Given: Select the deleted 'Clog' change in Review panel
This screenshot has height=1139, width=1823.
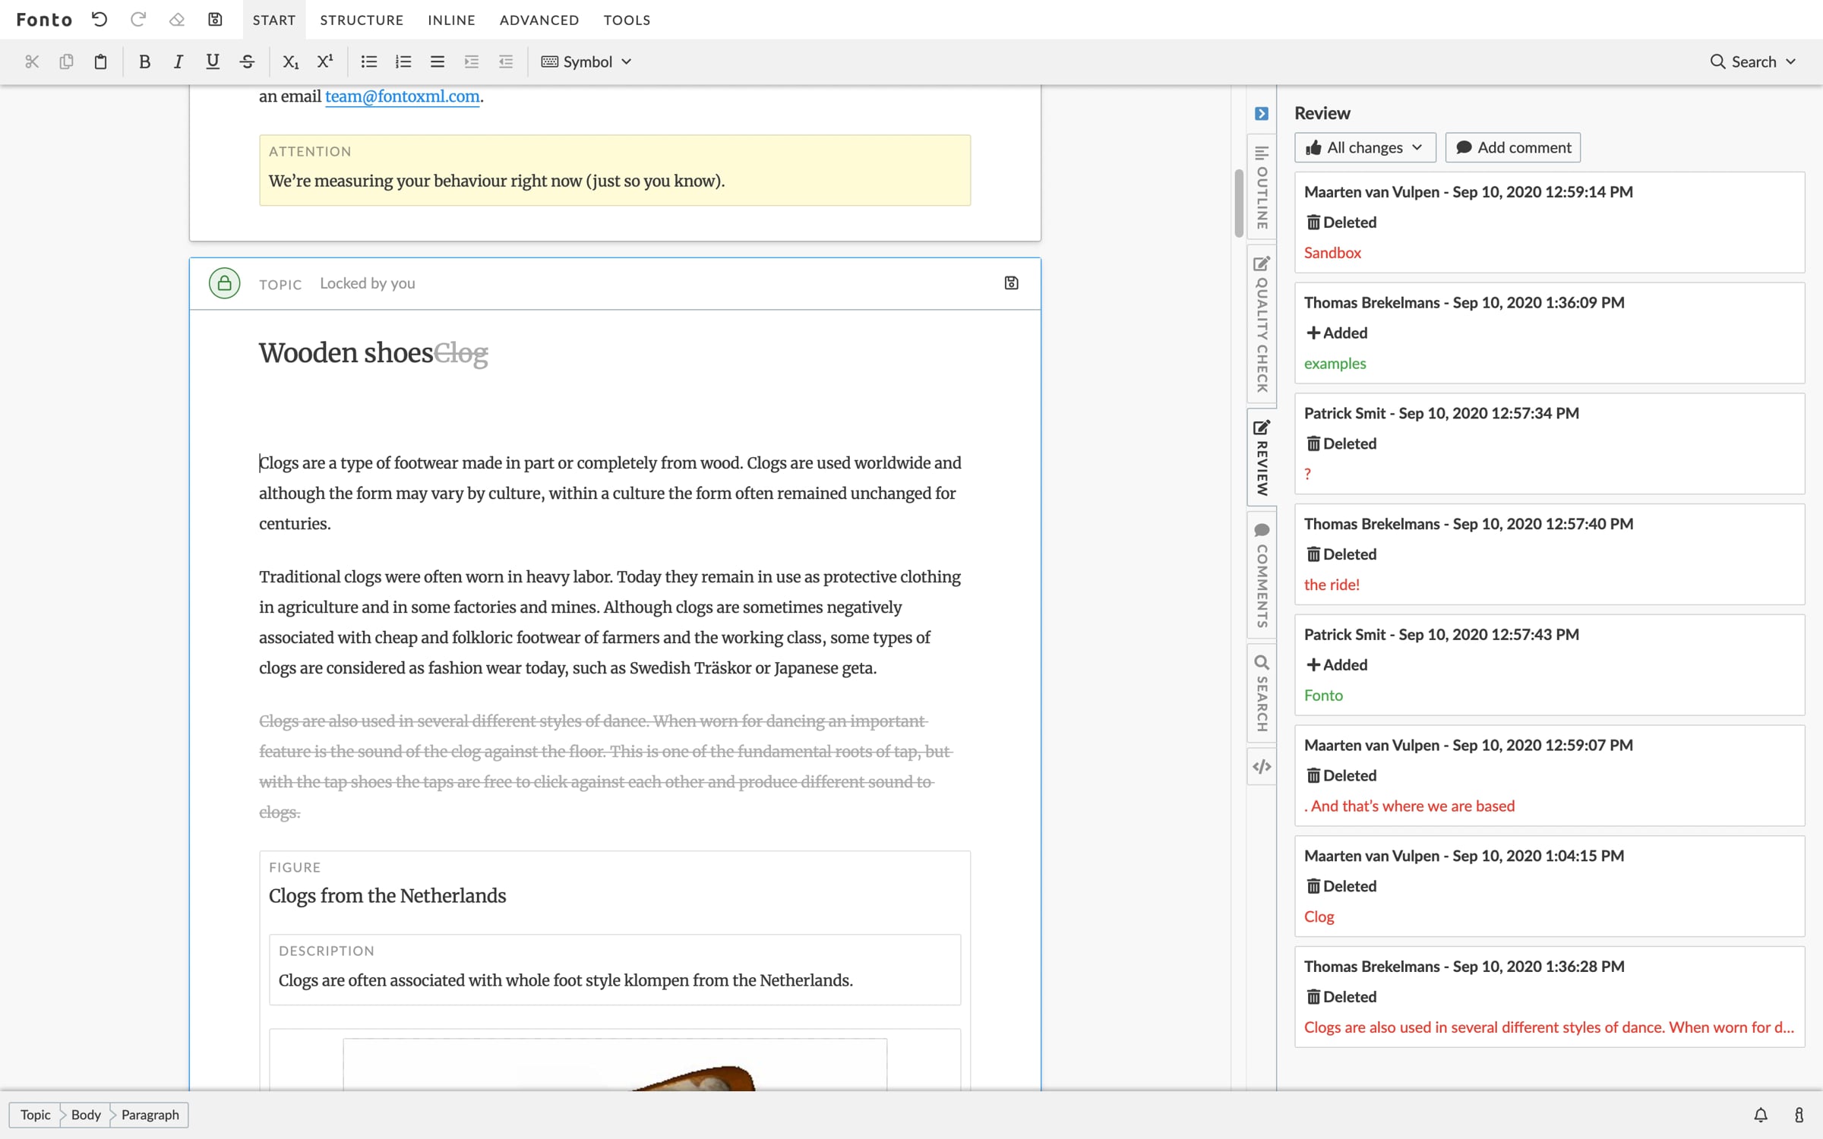Looking at the screenshot, I should (1550, 886).
